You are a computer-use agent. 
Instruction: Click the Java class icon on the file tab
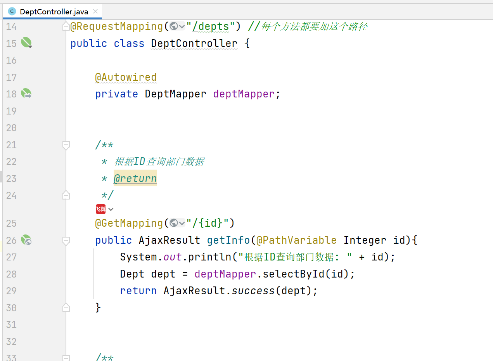click(x=12, y=12)
